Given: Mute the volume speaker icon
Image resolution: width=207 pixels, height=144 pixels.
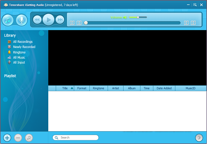Looking at the screenshot, I should click(x=125, y=17).
